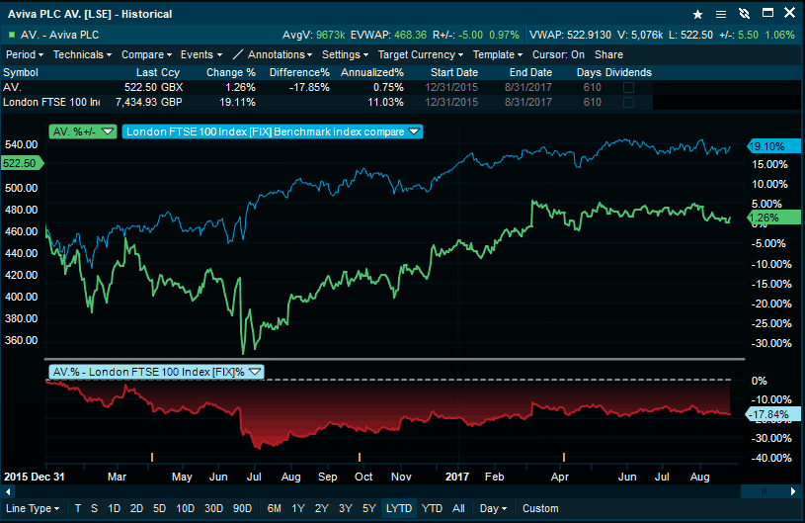Click the favorite star icon in title bar
The width and height of the screenshot is (805, 523).
click(698, 15)
